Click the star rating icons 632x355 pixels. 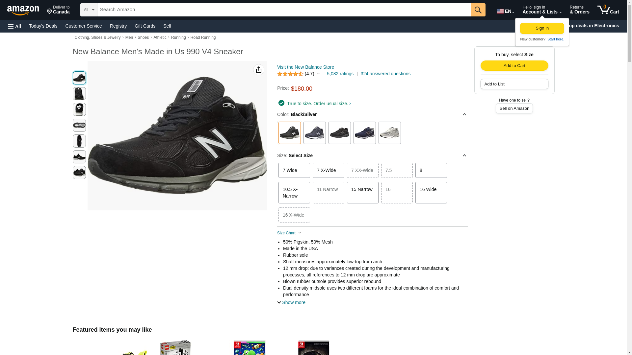(290, 74)
